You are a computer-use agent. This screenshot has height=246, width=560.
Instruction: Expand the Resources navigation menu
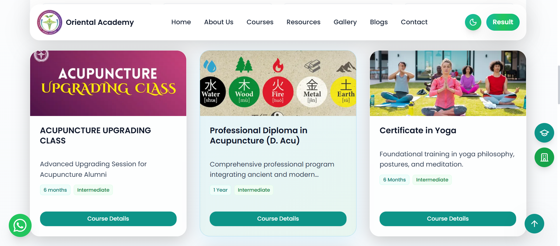303,22
